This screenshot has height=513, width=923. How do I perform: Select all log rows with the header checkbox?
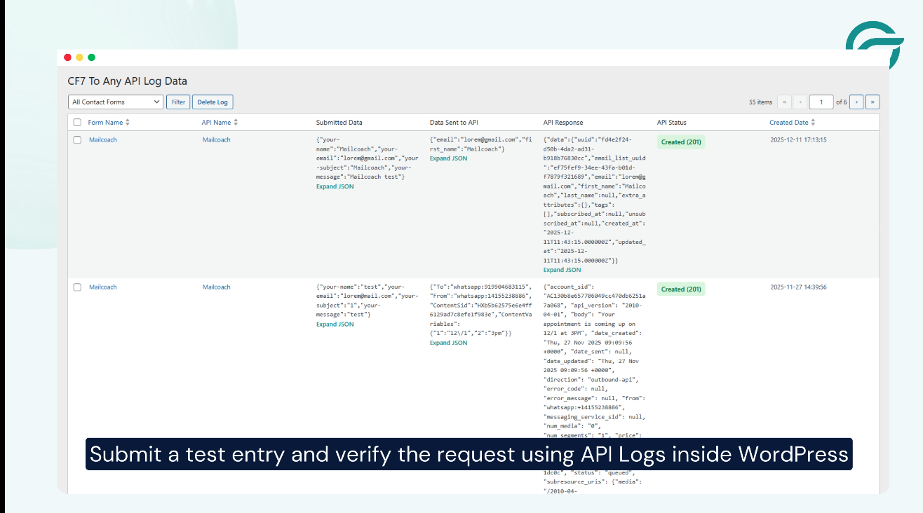78,121
